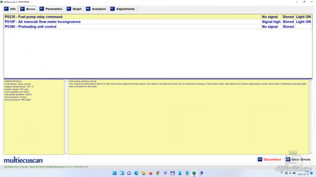Switch to the Graph tab
Viewport: 316px width, 177px height.
point(74,9)
